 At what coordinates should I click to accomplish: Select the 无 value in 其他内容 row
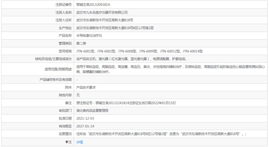tap(78, 95)
